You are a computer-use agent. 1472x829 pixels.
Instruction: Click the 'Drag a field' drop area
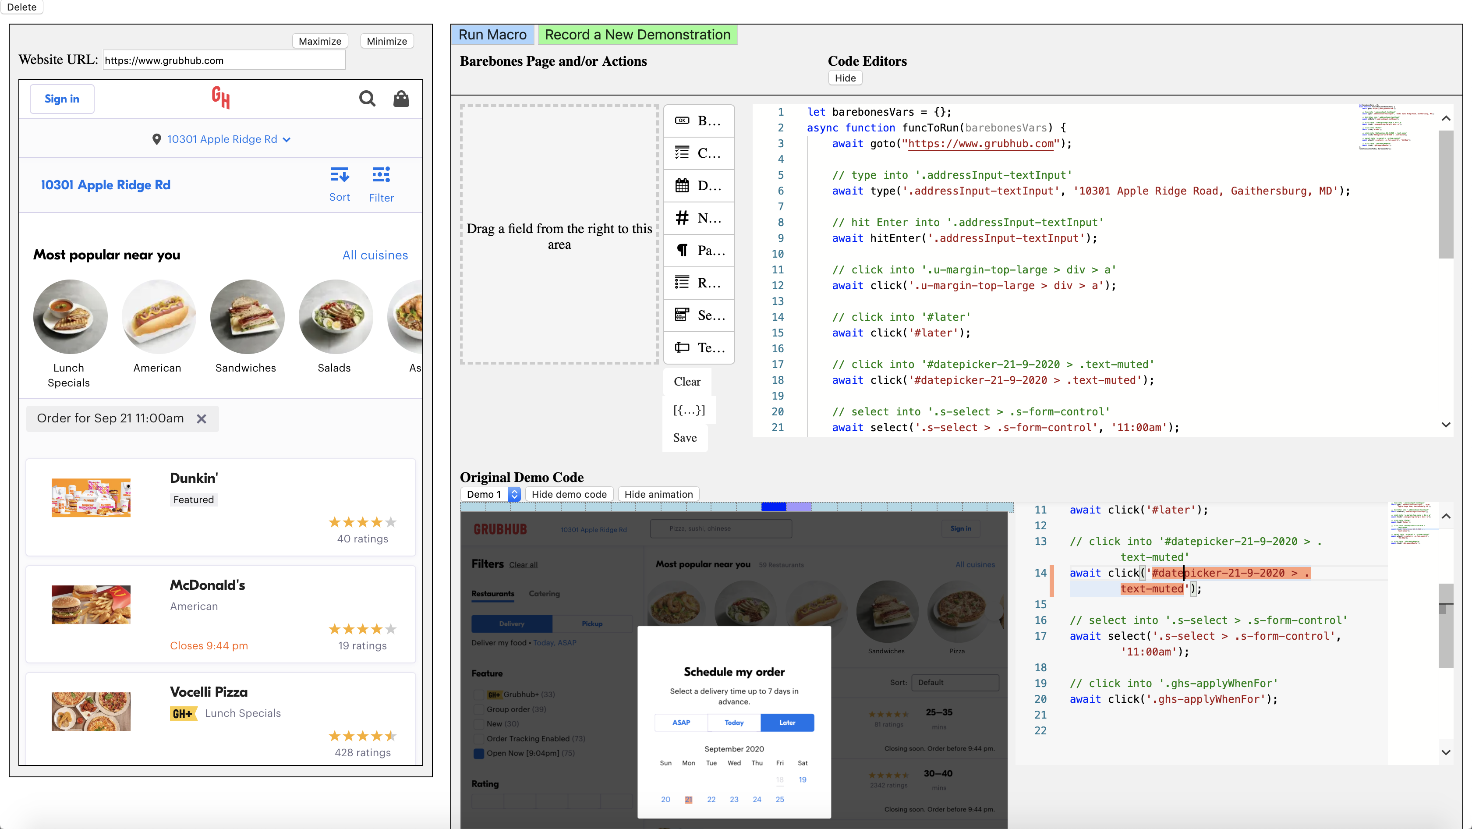(x=559, y=234)
